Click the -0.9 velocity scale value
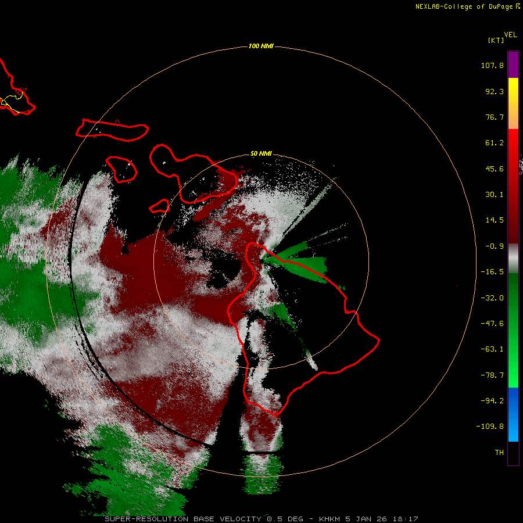523x523 pixels. 495,246
